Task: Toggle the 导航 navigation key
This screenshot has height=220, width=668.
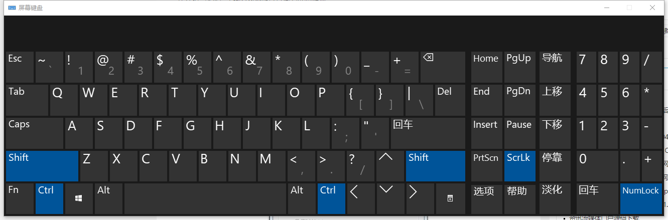Action: 555,67
